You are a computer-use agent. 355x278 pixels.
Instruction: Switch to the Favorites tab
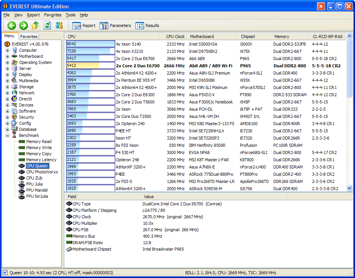(29, 37)
